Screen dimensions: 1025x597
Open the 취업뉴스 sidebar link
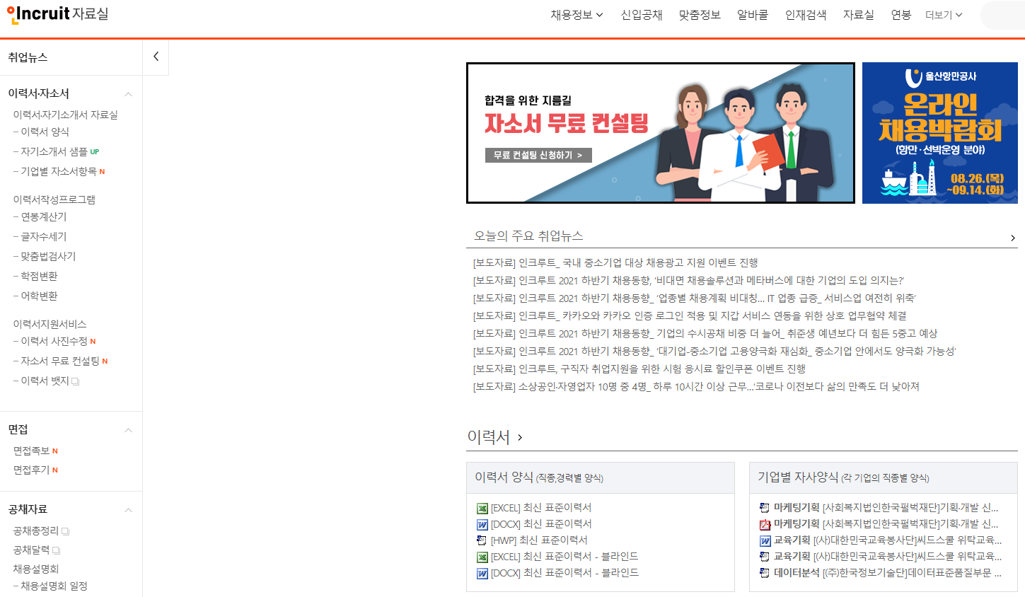click(28, 57)
